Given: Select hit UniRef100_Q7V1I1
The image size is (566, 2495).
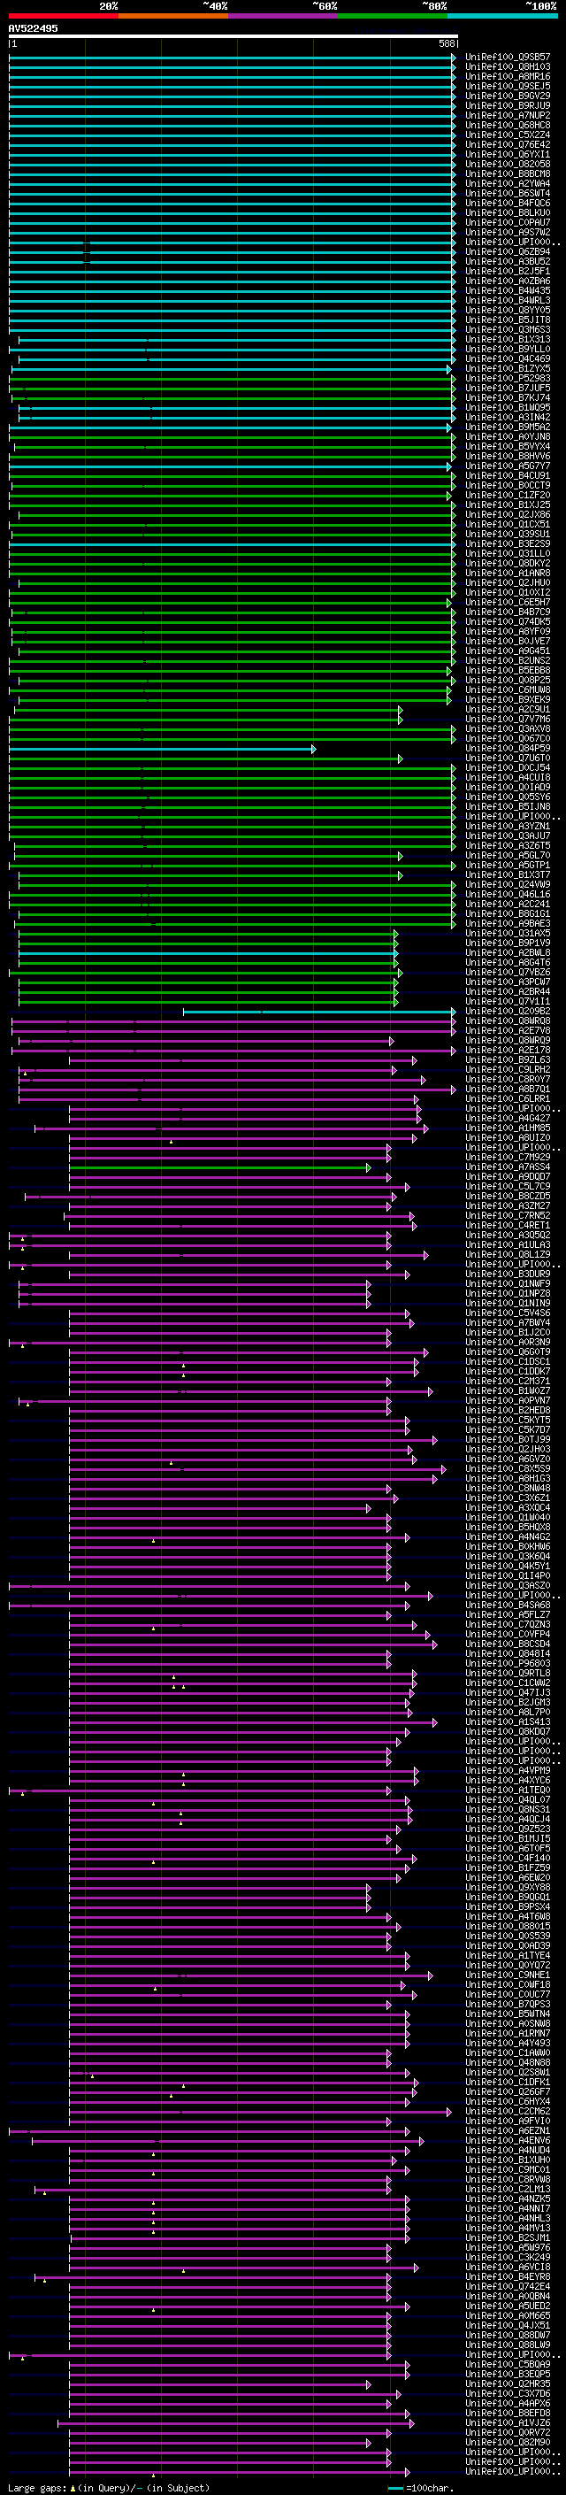Looking at the screenshot, I should tap(508, 1000).
